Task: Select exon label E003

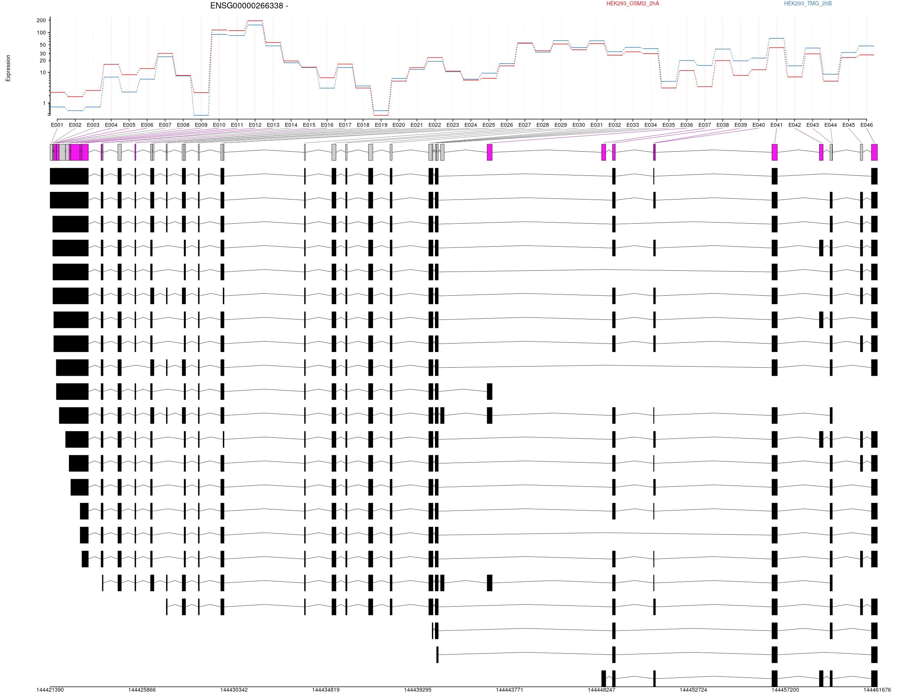Action: pyautogui.click(x=93, y=125)
